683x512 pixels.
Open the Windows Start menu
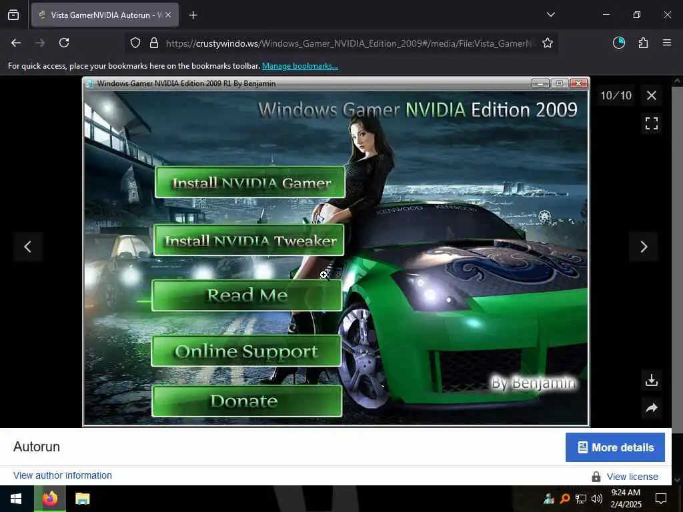tap(16, 499)
